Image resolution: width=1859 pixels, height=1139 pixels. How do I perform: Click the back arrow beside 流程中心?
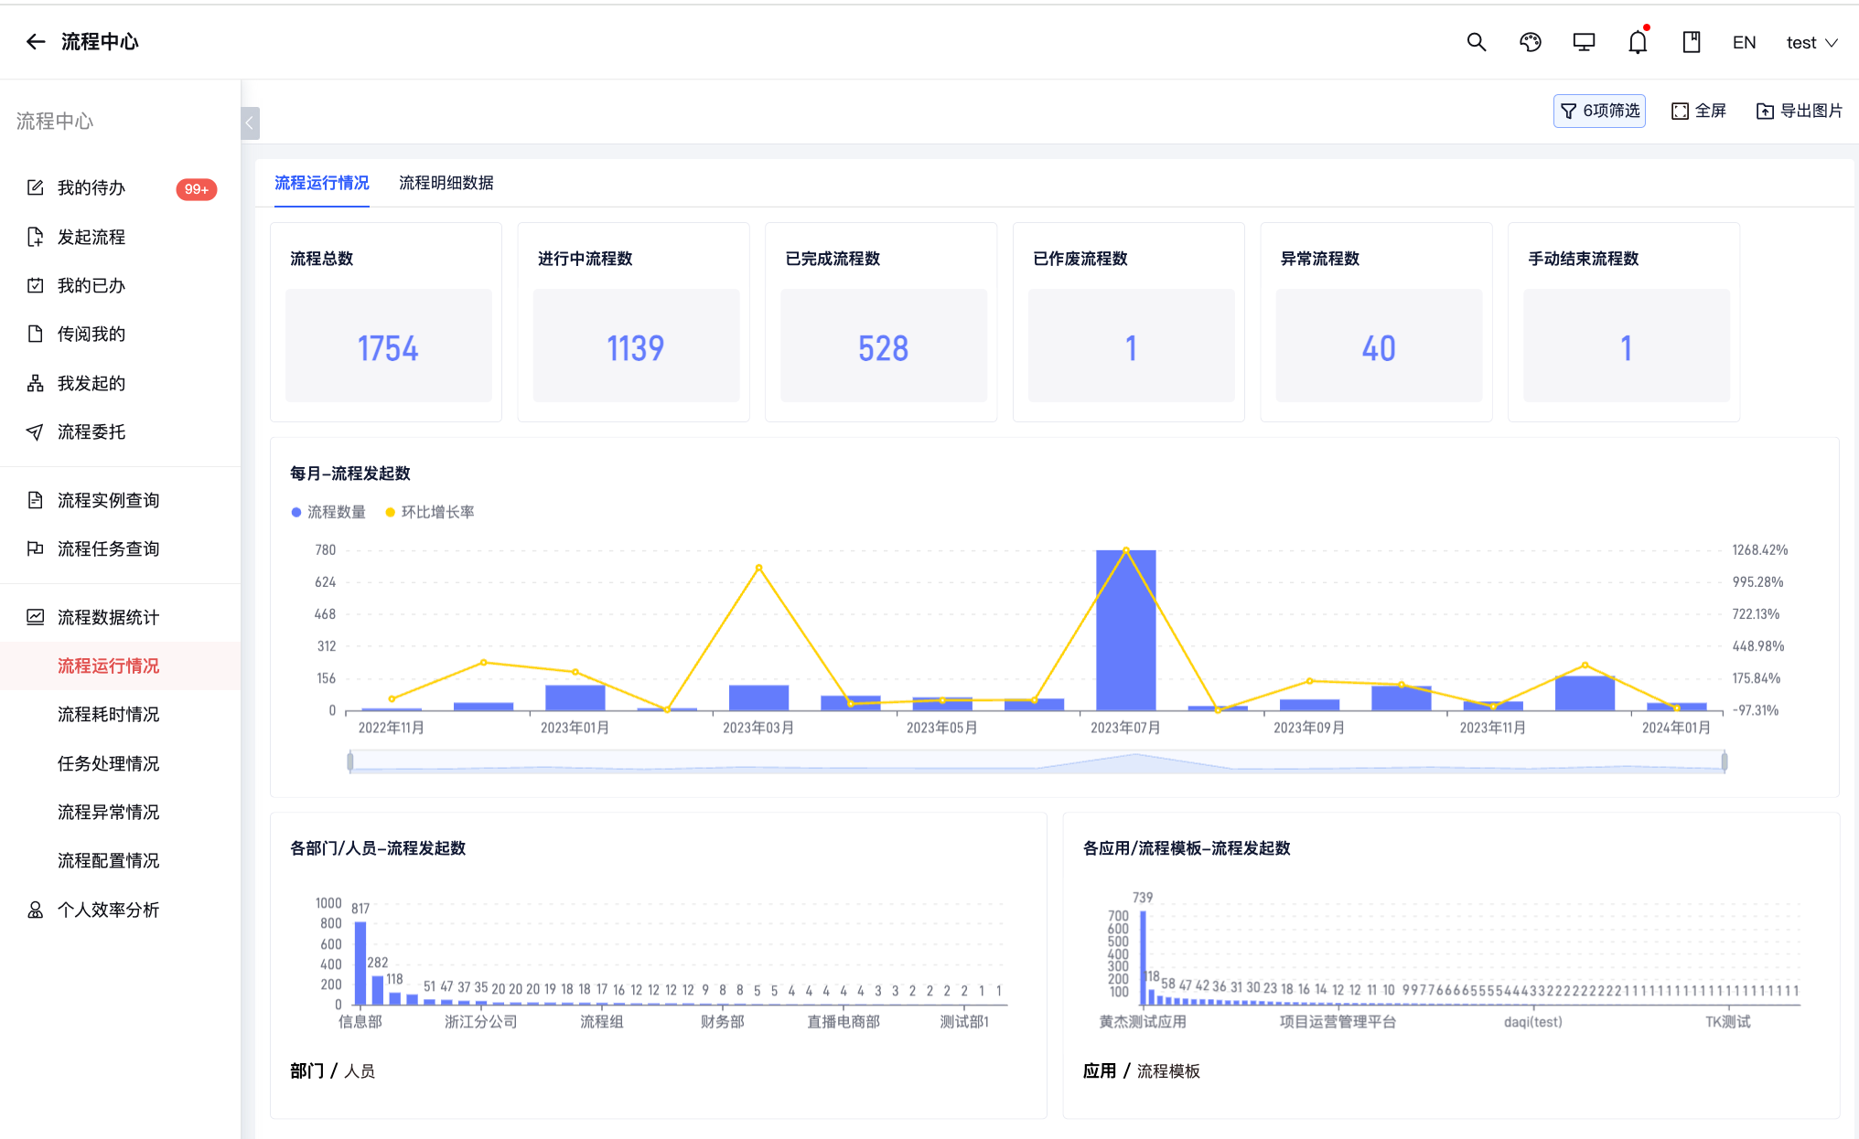pyautogui.click(x=36, y=42)
